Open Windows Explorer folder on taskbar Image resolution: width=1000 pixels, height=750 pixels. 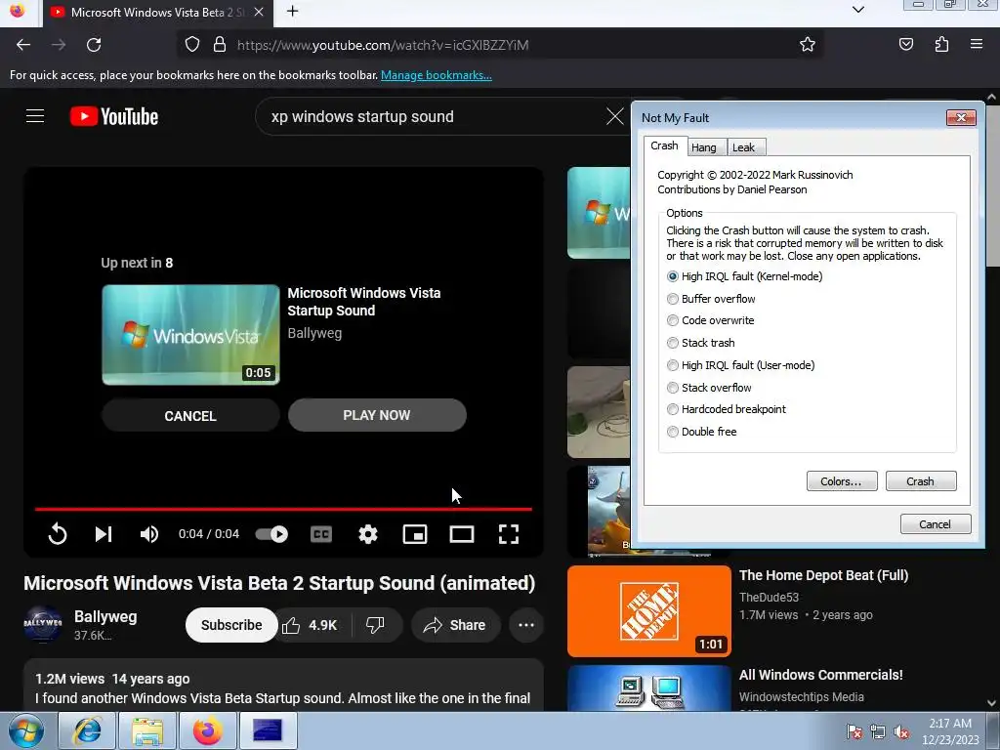click(x=147, y=730)
